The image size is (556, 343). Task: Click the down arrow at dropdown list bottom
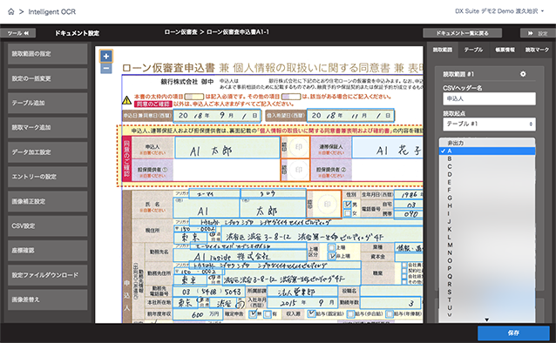point(487,319)
